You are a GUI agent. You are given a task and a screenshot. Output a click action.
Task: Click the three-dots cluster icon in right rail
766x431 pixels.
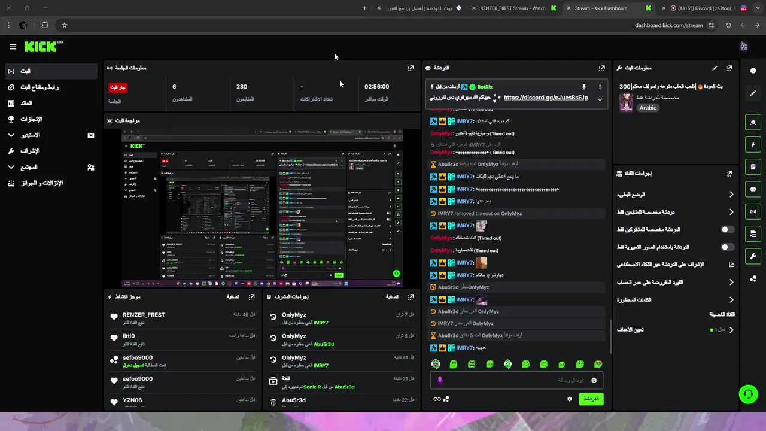[753, 278]
